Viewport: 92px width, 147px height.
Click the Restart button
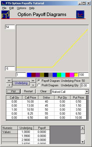[x=28, y=91]
